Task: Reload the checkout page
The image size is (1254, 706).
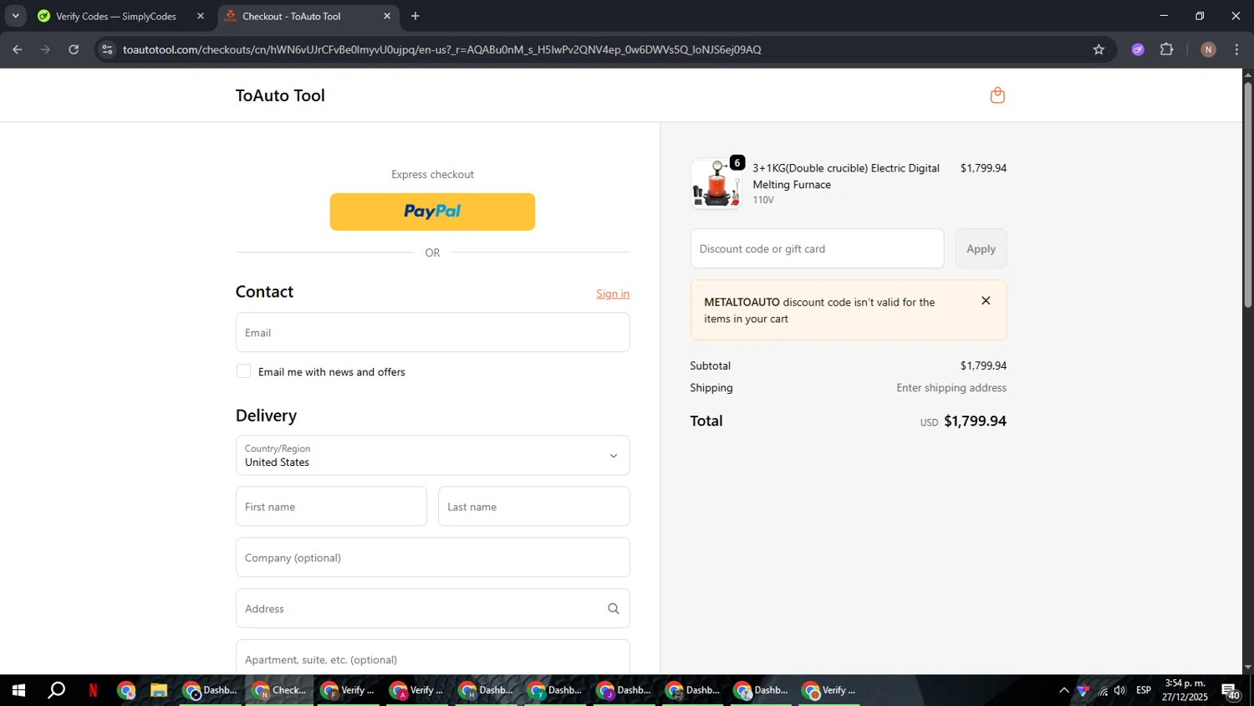Action: point(74,49)
